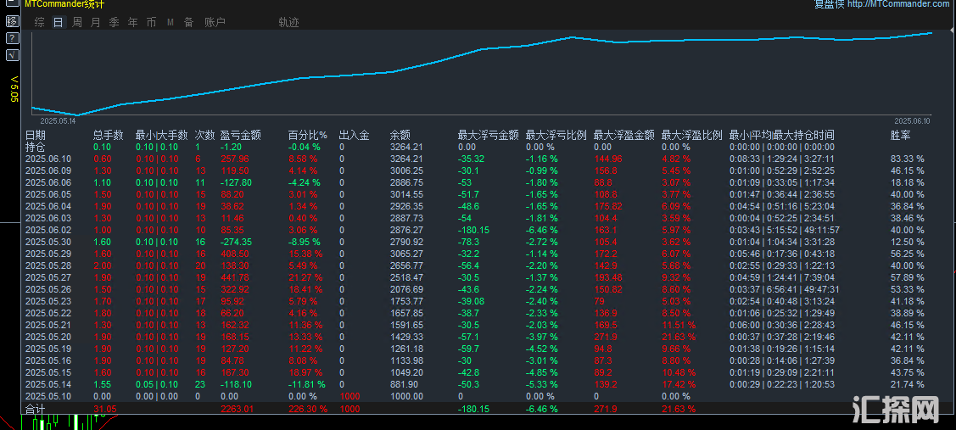The width and height of the screenshot is (956, 430).
Task: Open the 周 weekly statistics tab
Action: [x=77, y=23]
